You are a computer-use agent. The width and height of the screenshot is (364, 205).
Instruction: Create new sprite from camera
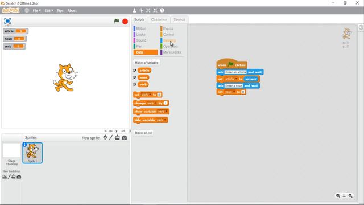(x=125, y=138)
